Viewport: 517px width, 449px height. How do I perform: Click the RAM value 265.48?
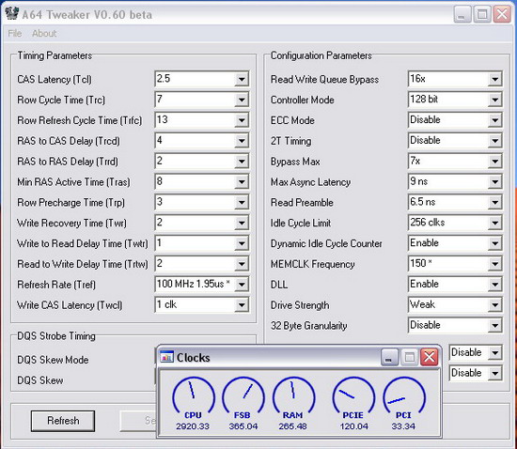[292, 426]
